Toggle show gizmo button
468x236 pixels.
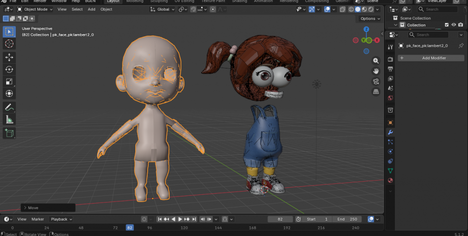312,9
